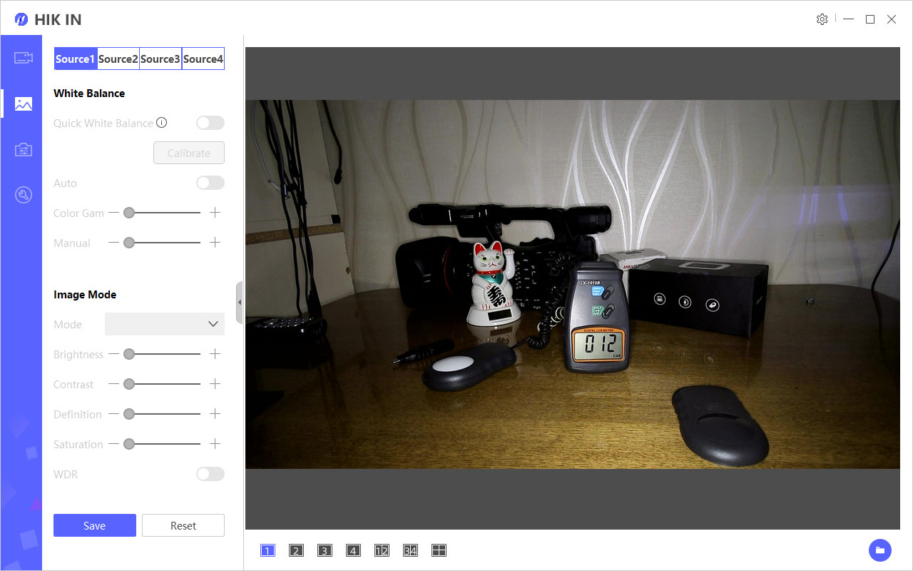This screenshot has height=571, width=913.
Task: Open the maintenance wrench sidebar icon
Action: point(24,195)
